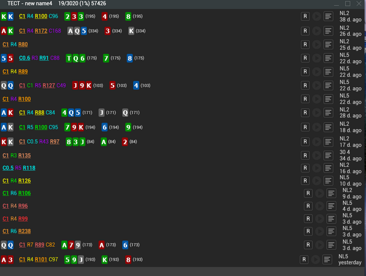Play the replay in the R106 row
This screenshot has height=276, width=366.
click(x=319, y=193)
